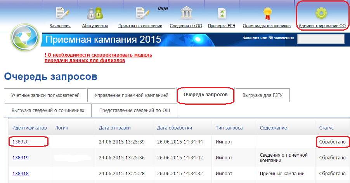Screen dimensions: 350x183
Task: Click the Тип запроса column header
Action: coord(234,128)
